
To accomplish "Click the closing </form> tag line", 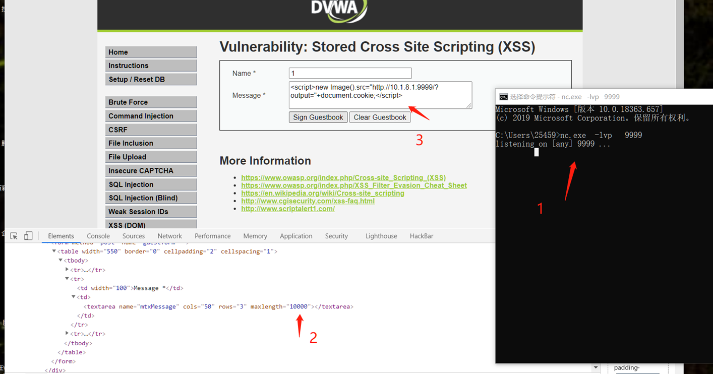I will (x=64, y=361).
